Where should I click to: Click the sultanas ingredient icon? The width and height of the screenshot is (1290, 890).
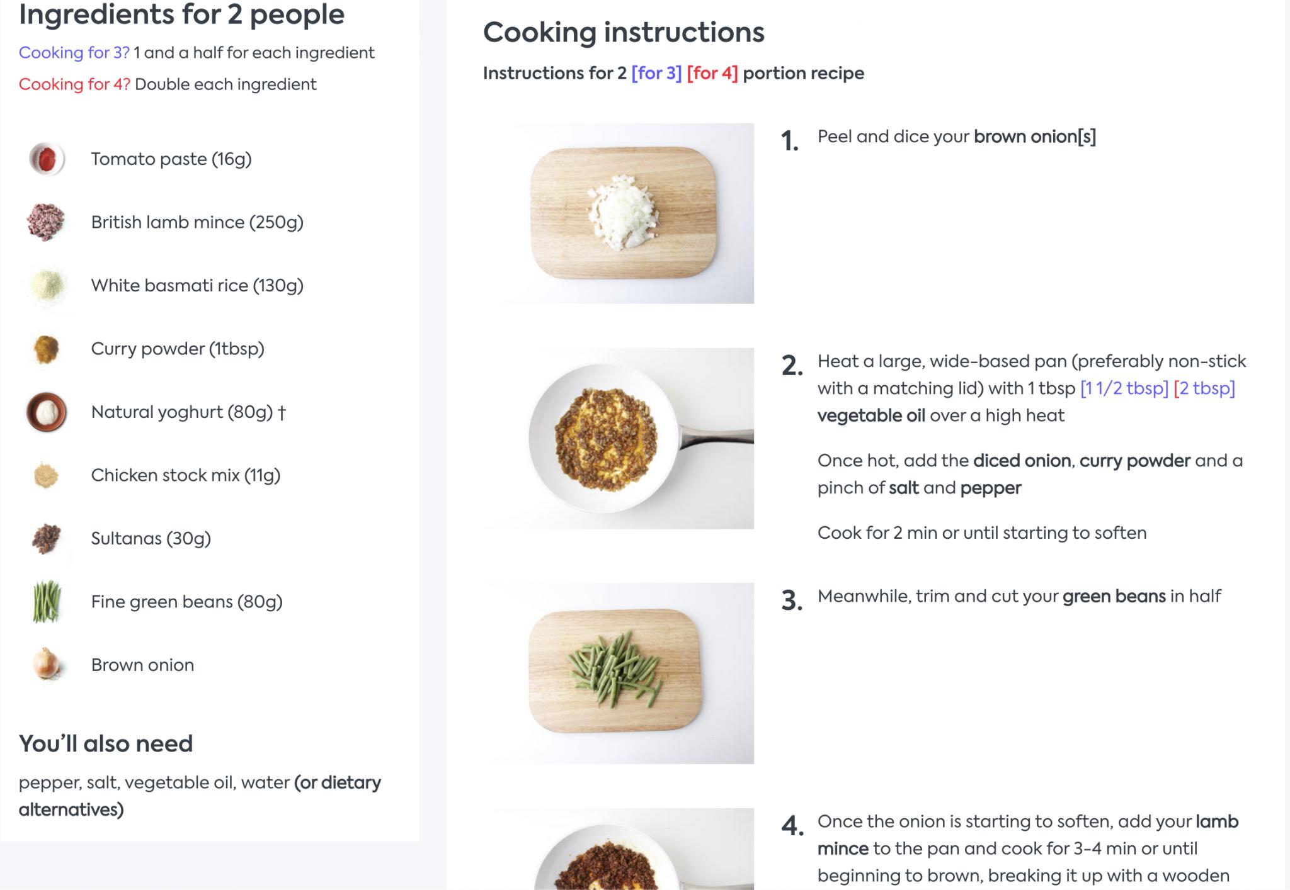click(x=47, y=539)
